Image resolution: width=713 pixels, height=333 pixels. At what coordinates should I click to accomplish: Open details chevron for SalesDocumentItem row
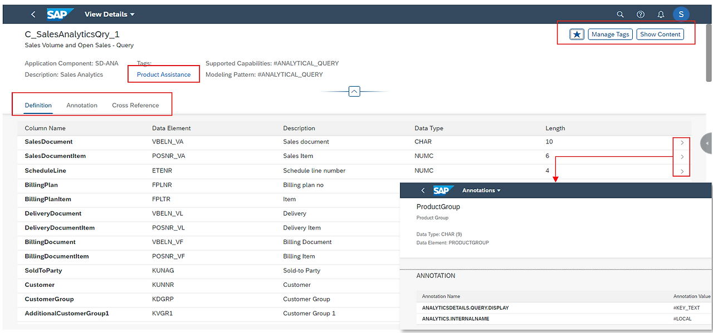(x=682, y=157)
